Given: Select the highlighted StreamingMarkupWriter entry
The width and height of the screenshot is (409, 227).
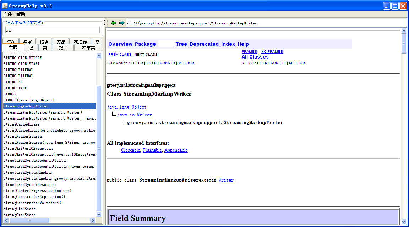Looking at the screenshot, I should (x=49, y=106).
